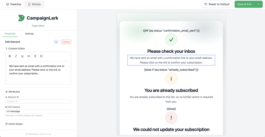Click the CSS Classes input field
Viewport: 265px width, 137px height.
[38, 111]
